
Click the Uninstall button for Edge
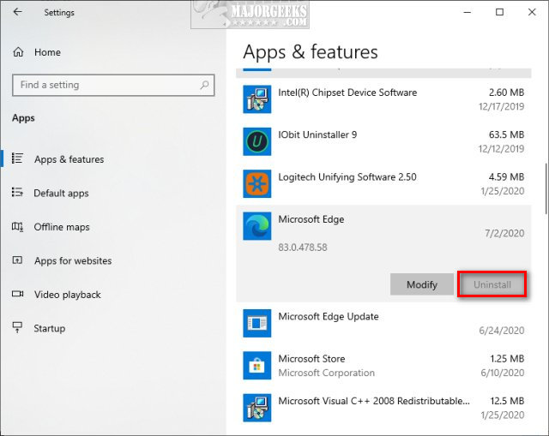click(492, 284)
